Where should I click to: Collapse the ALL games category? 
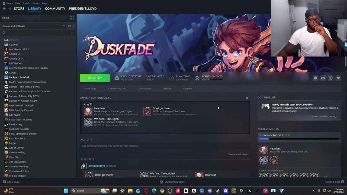[2, 40]
